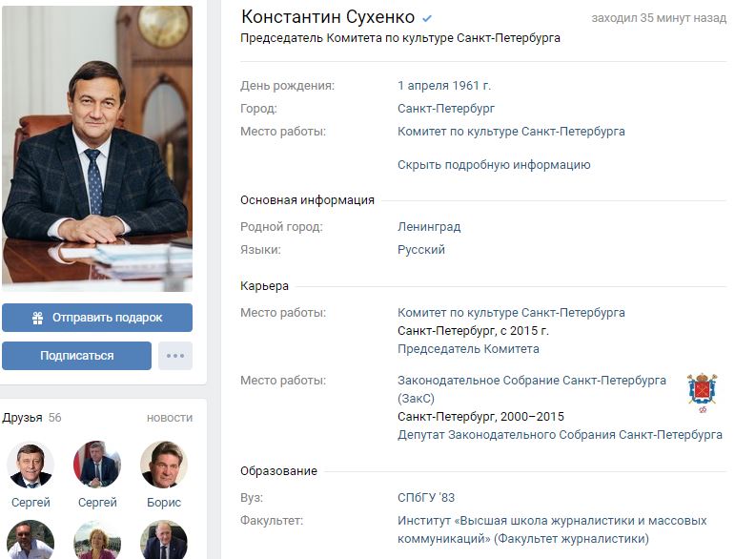
Task: Open the main profile photo
Action: click(x=97, y=148)
